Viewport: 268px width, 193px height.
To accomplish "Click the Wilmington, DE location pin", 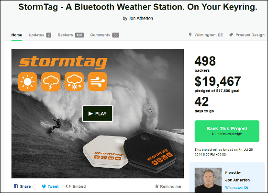I will [190, 35].
